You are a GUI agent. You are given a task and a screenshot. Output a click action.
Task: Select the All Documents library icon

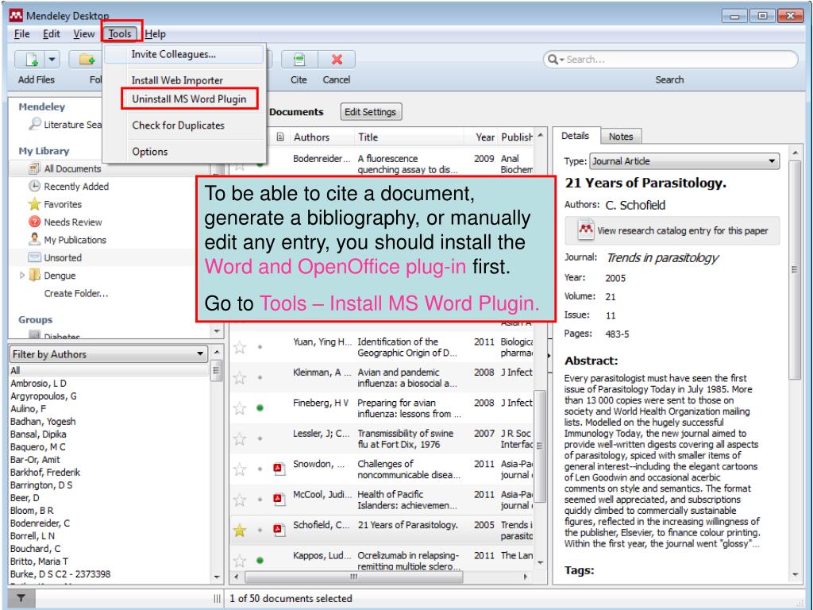point(35,168)
